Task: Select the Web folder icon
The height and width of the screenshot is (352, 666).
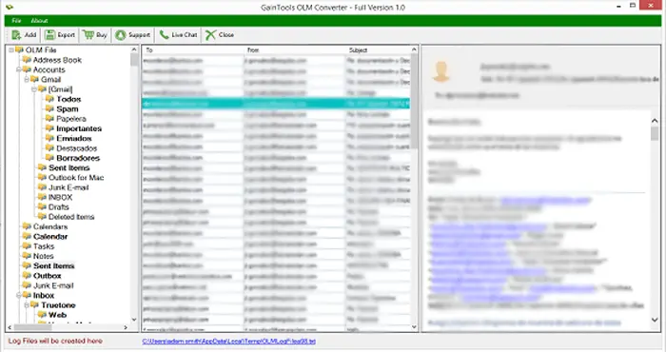Action: (42, 315)
